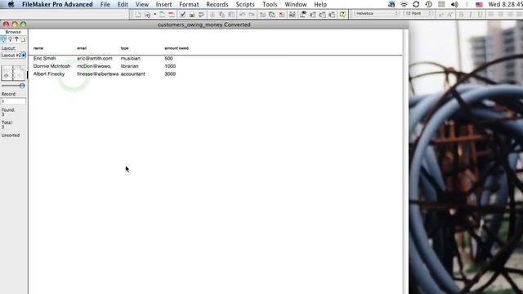
Task: Click the red PDF toolbar icon
Action: [171, 15]
